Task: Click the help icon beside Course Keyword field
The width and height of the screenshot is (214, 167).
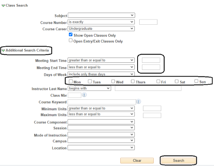Action: point(139,102)
